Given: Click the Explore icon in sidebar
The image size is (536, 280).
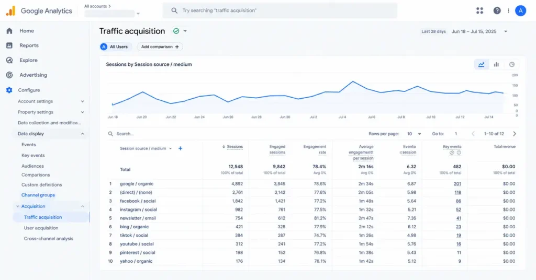Looking at the screenshot, I should click(9, 60).
